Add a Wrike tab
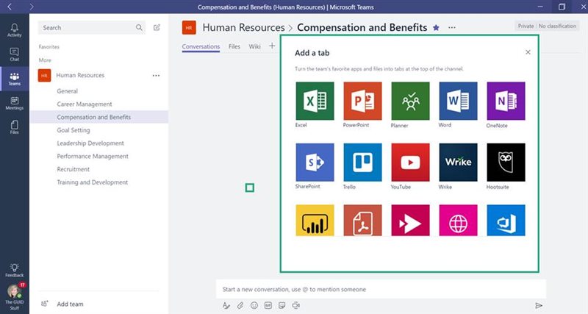588x314 pixels. (458, 162)
